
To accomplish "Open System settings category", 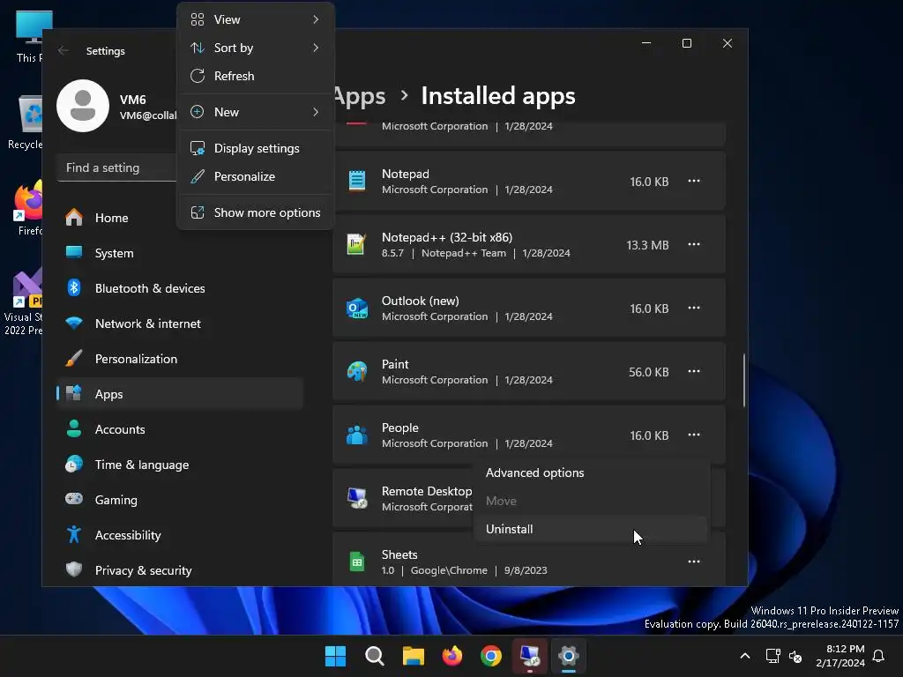I will coord(180,253).
